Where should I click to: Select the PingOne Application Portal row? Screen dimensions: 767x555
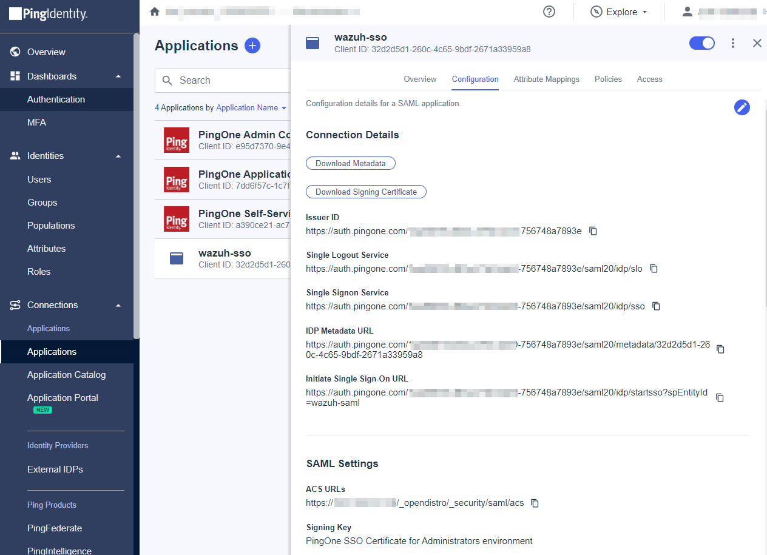(x=223, y=180)
